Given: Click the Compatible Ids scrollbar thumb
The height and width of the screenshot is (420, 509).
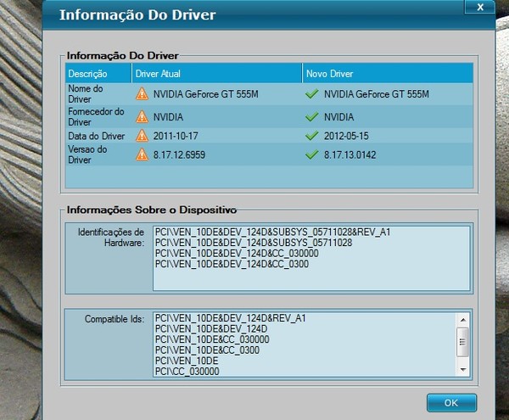Looking at the screenshot, I should [x=462, y=341].
